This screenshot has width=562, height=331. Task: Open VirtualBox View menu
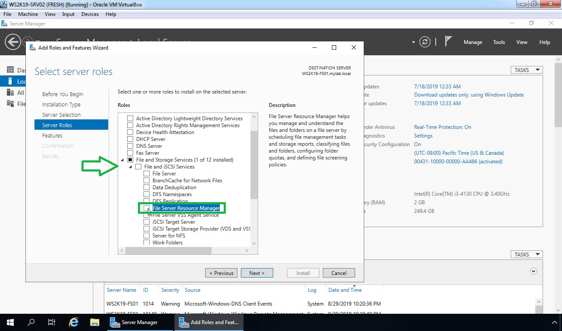coord(50,14)
